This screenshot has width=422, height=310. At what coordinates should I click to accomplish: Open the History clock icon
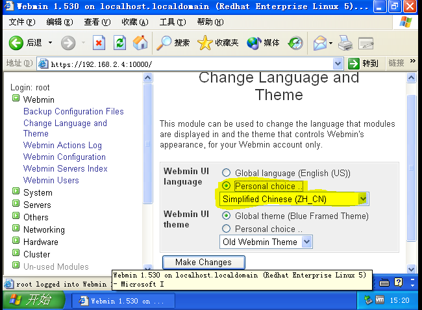click(295, 43)
